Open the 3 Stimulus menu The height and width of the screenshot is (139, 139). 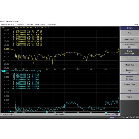tap(29, 24)
